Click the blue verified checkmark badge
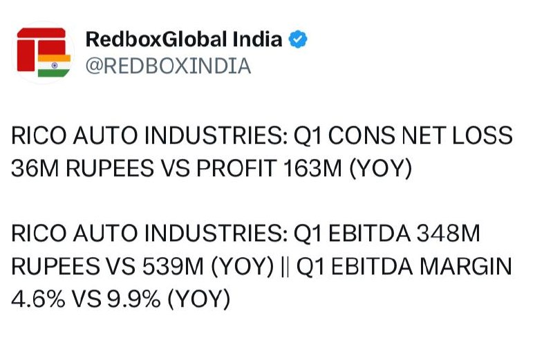 298,39
